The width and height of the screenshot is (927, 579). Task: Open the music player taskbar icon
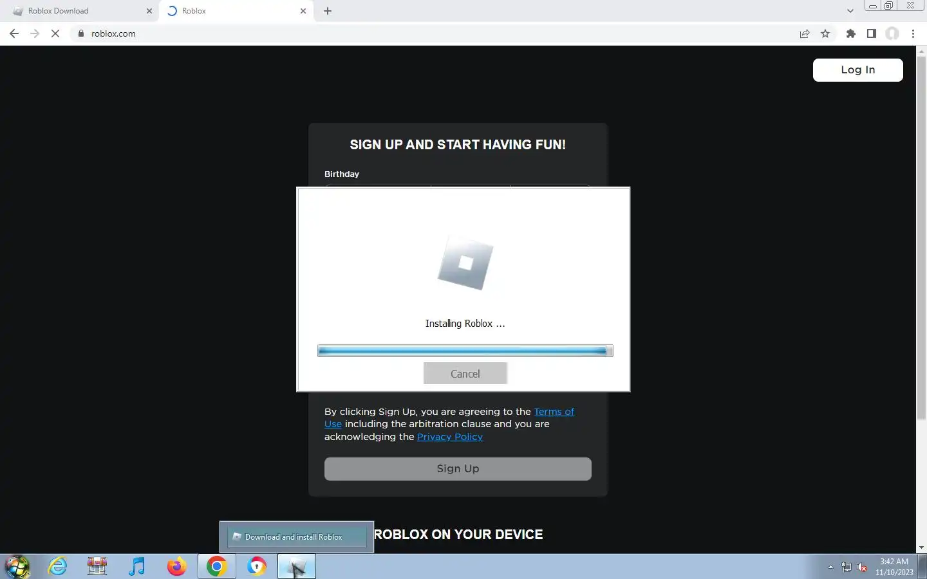tap(136, 567)
